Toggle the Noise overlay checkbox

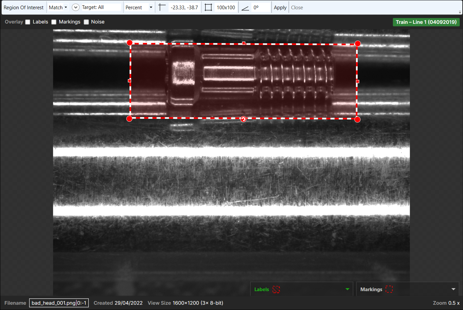pos(86,22)
